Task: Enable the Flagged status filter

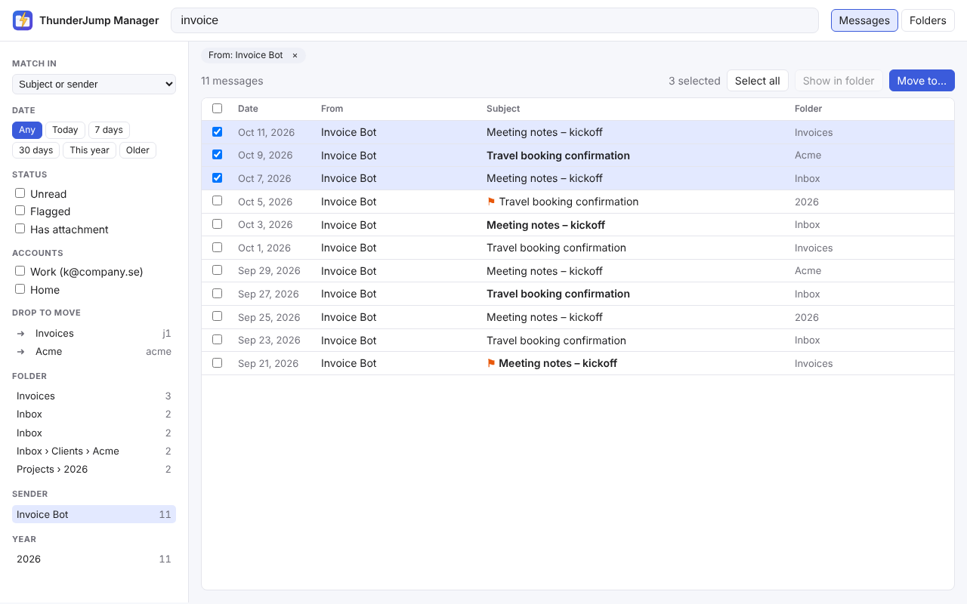Action: pyautogui.click(x=20, y=211)
